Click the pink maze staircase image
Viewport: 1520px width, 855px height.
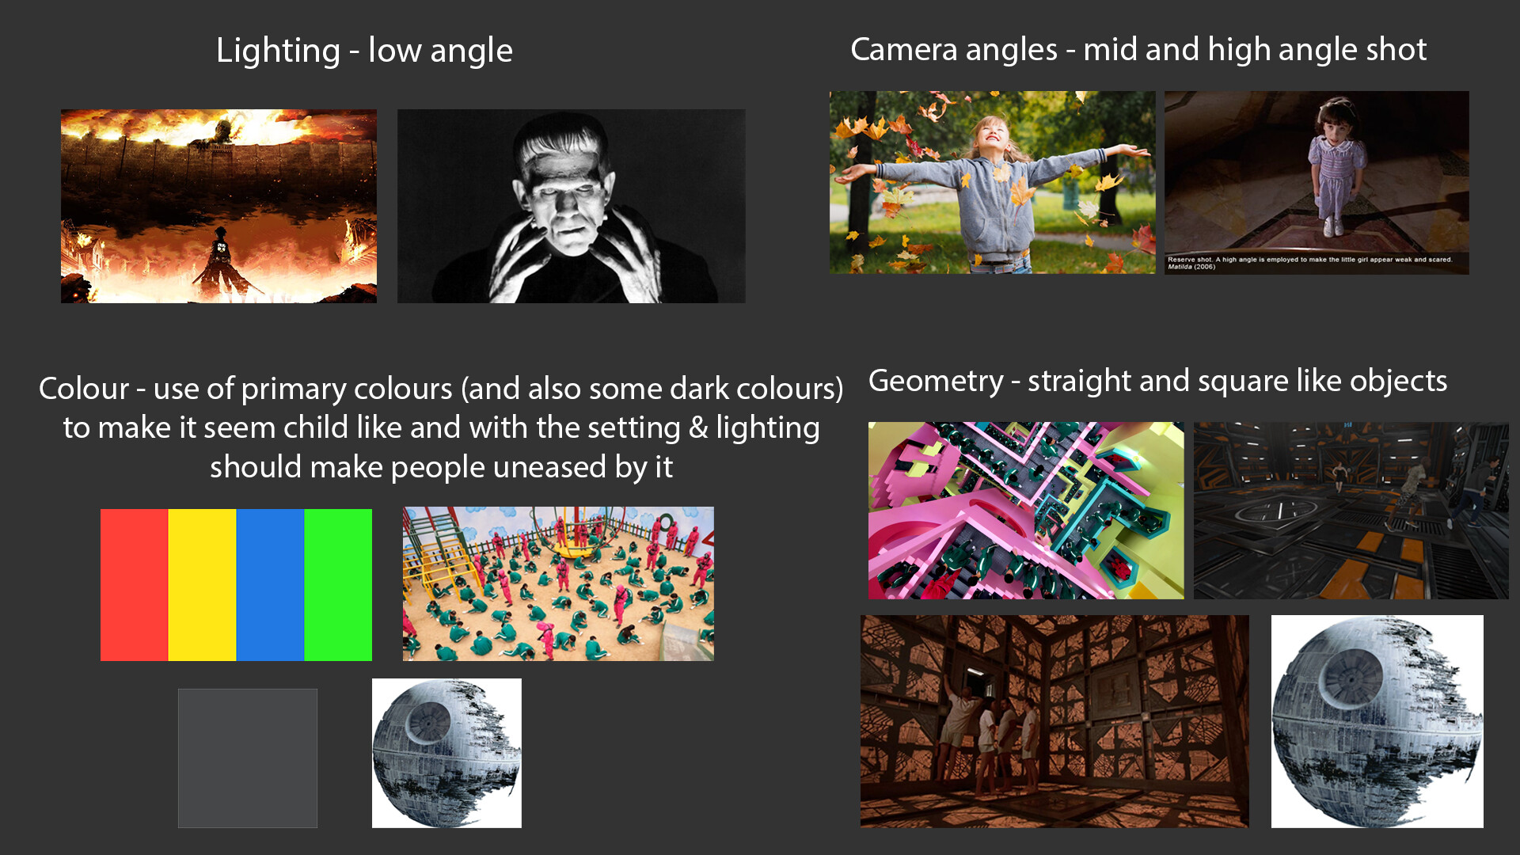pos(1026,511)
